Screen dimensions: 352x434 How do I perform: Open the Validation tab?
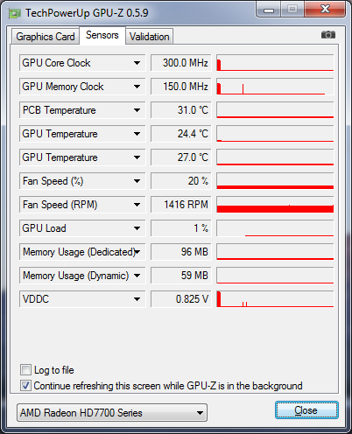coord(149,37)
